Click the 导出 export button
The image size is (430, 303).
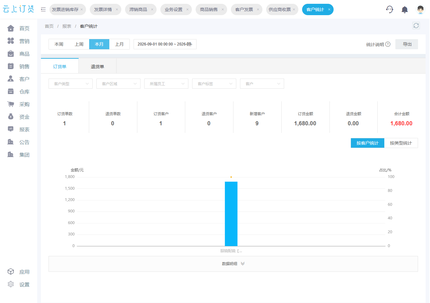[x=407, y=44]
